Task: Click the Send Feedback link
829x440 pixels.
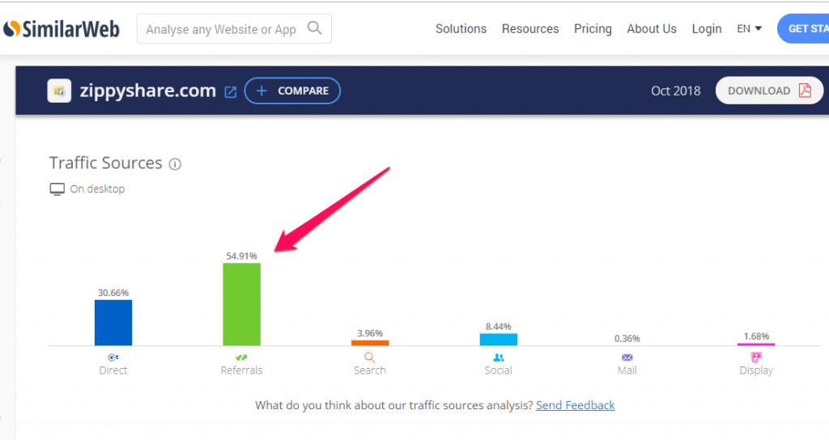Action: [x=576, y=405]
